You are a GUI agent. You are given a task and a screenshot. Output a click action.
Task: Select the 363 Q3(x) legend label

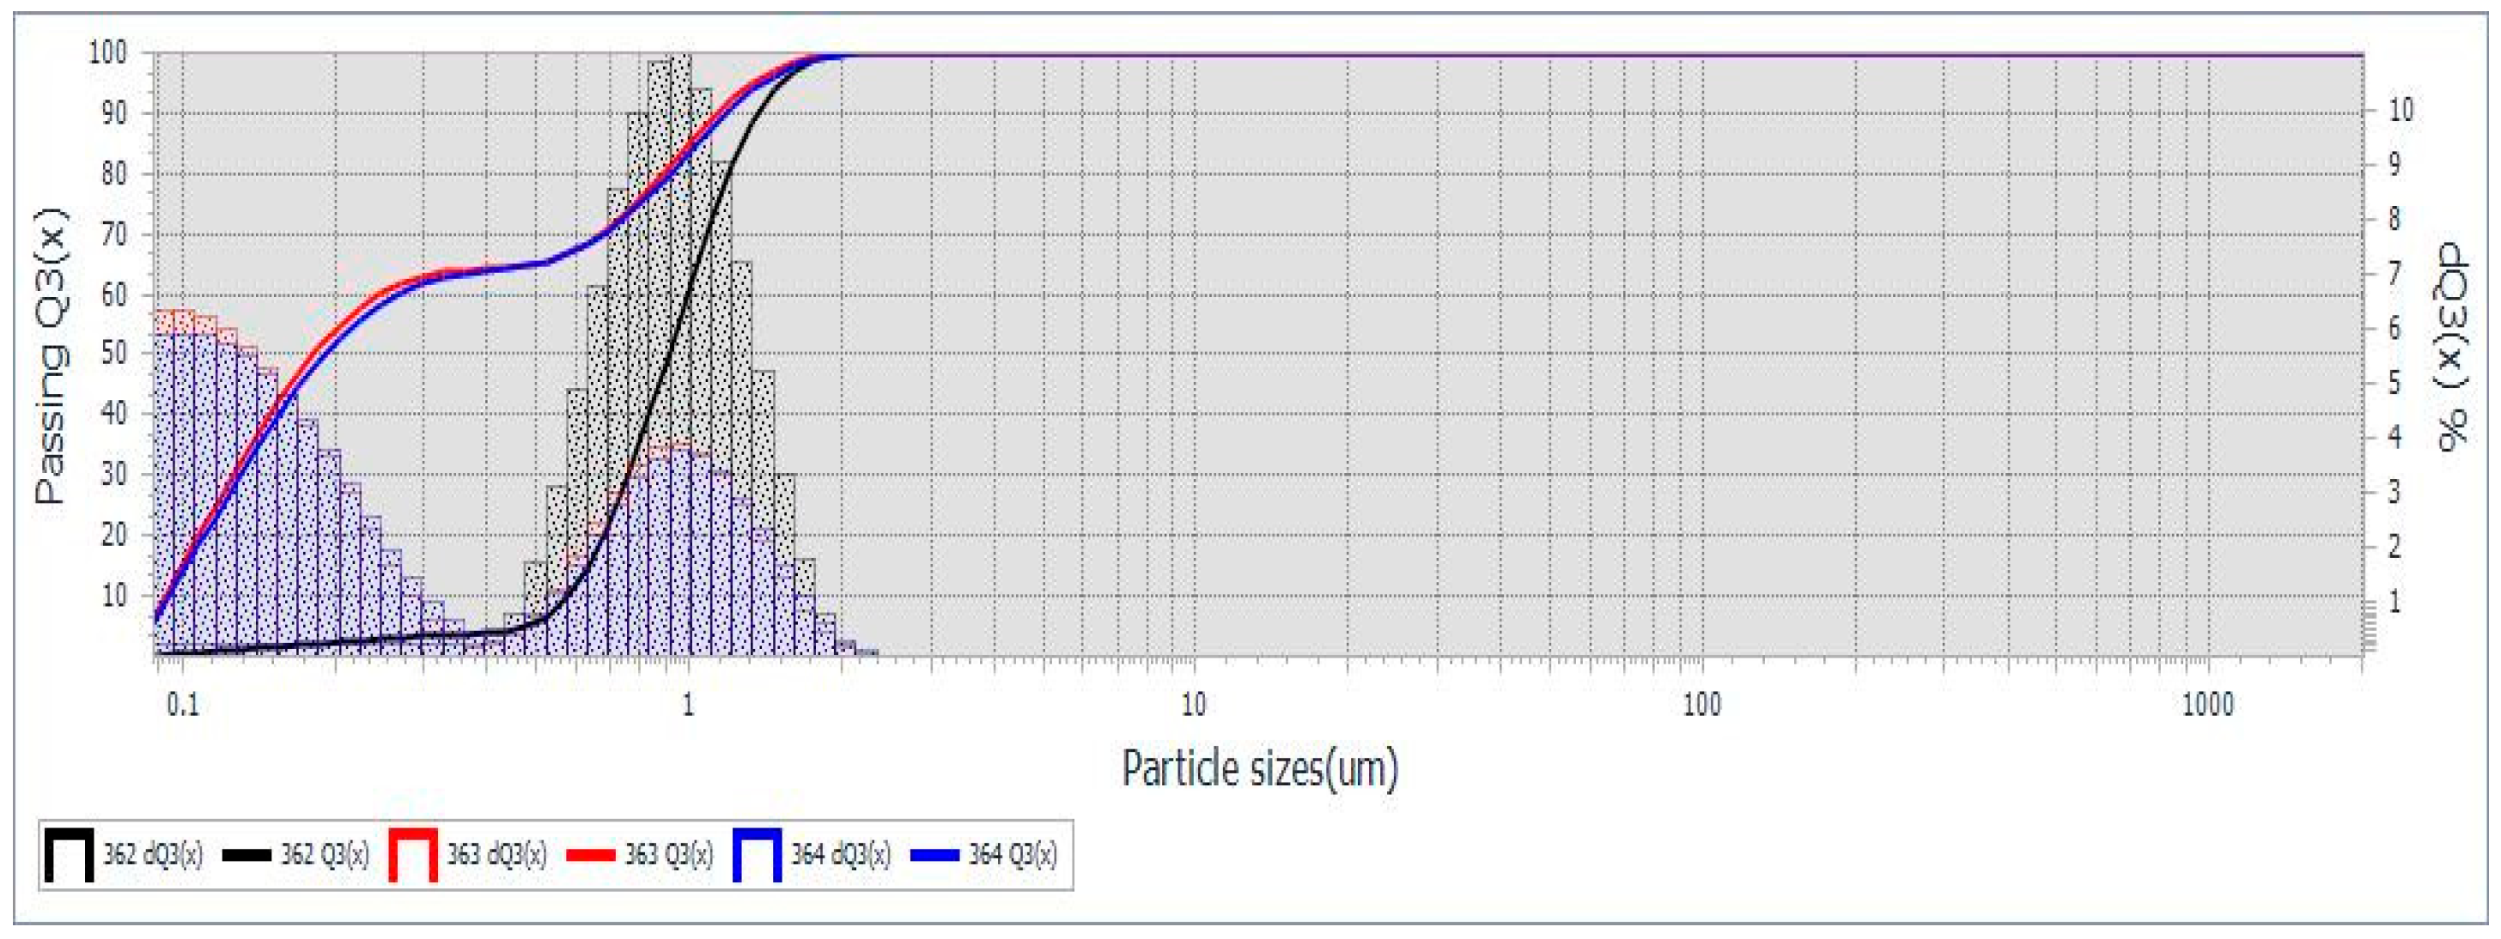(669, 855)
